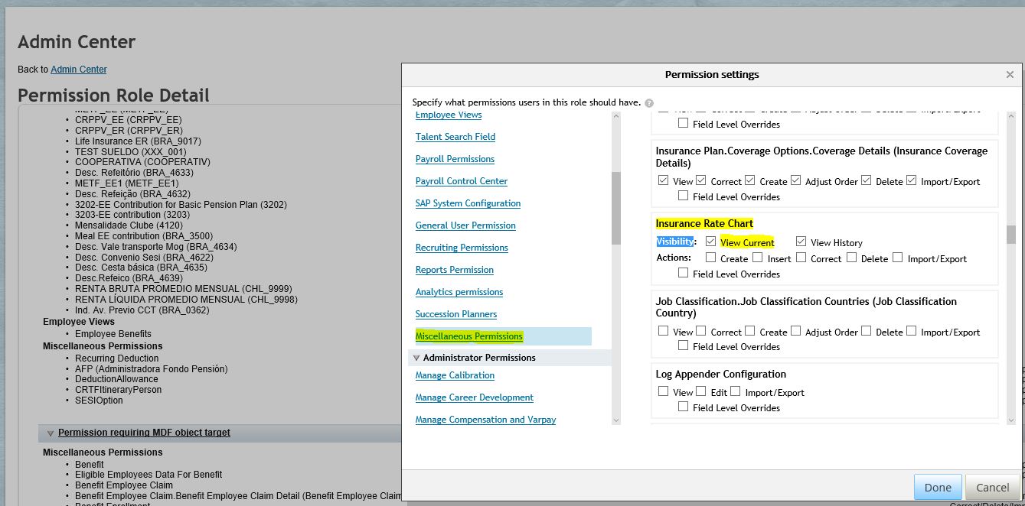The image size is (1025, 506).
Task: Open the help icon beside permissions description
Action: pos(649,102)
